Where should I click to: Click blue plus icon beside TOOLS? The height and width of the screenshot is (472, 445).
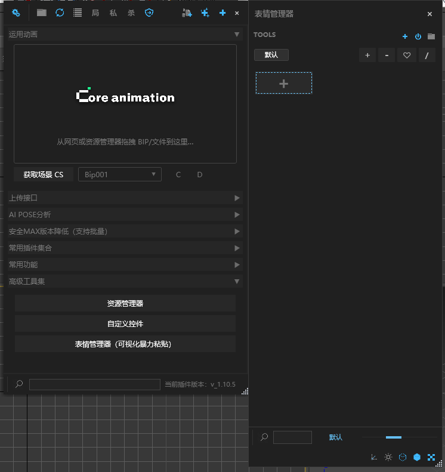405,36
